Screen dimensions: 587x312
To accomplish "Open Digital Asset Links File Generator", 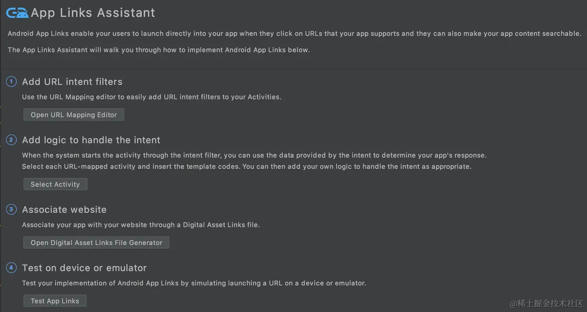I will point(96,242).
